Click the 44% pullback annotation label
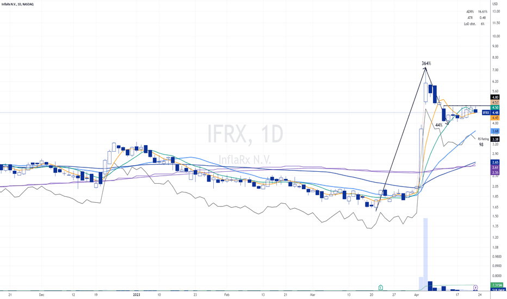Screen dimensions: 507x299 coord(439,125)
